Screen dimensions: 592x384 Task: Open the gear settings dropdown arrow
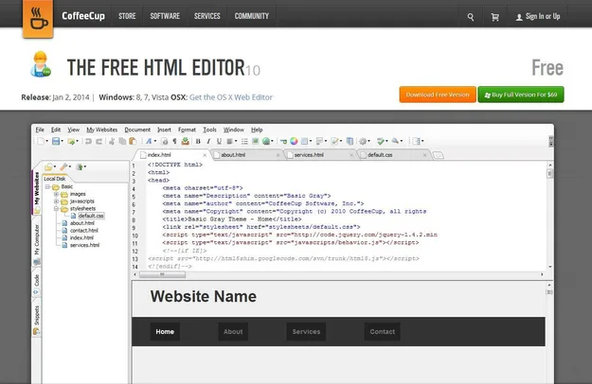pyautogui.click(x=368, y=141)
